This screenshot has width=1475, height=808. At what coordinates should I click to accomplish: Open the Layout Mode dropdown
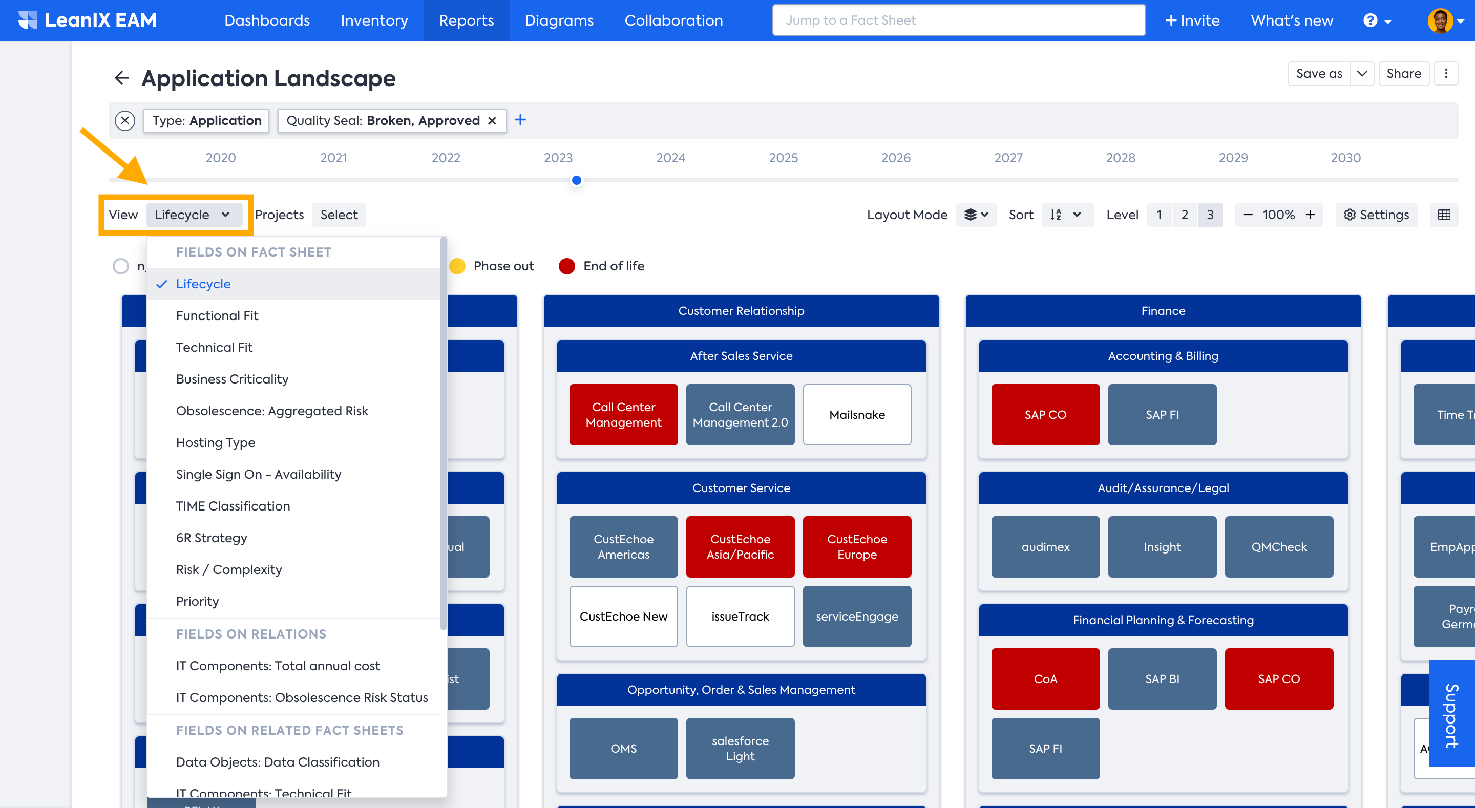(976, 215)
